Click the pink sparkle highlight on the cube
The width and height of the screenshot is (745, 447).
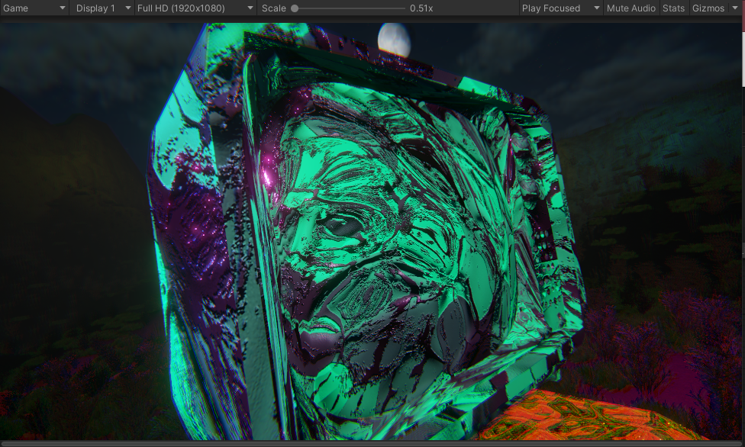(x=269, y=176)
